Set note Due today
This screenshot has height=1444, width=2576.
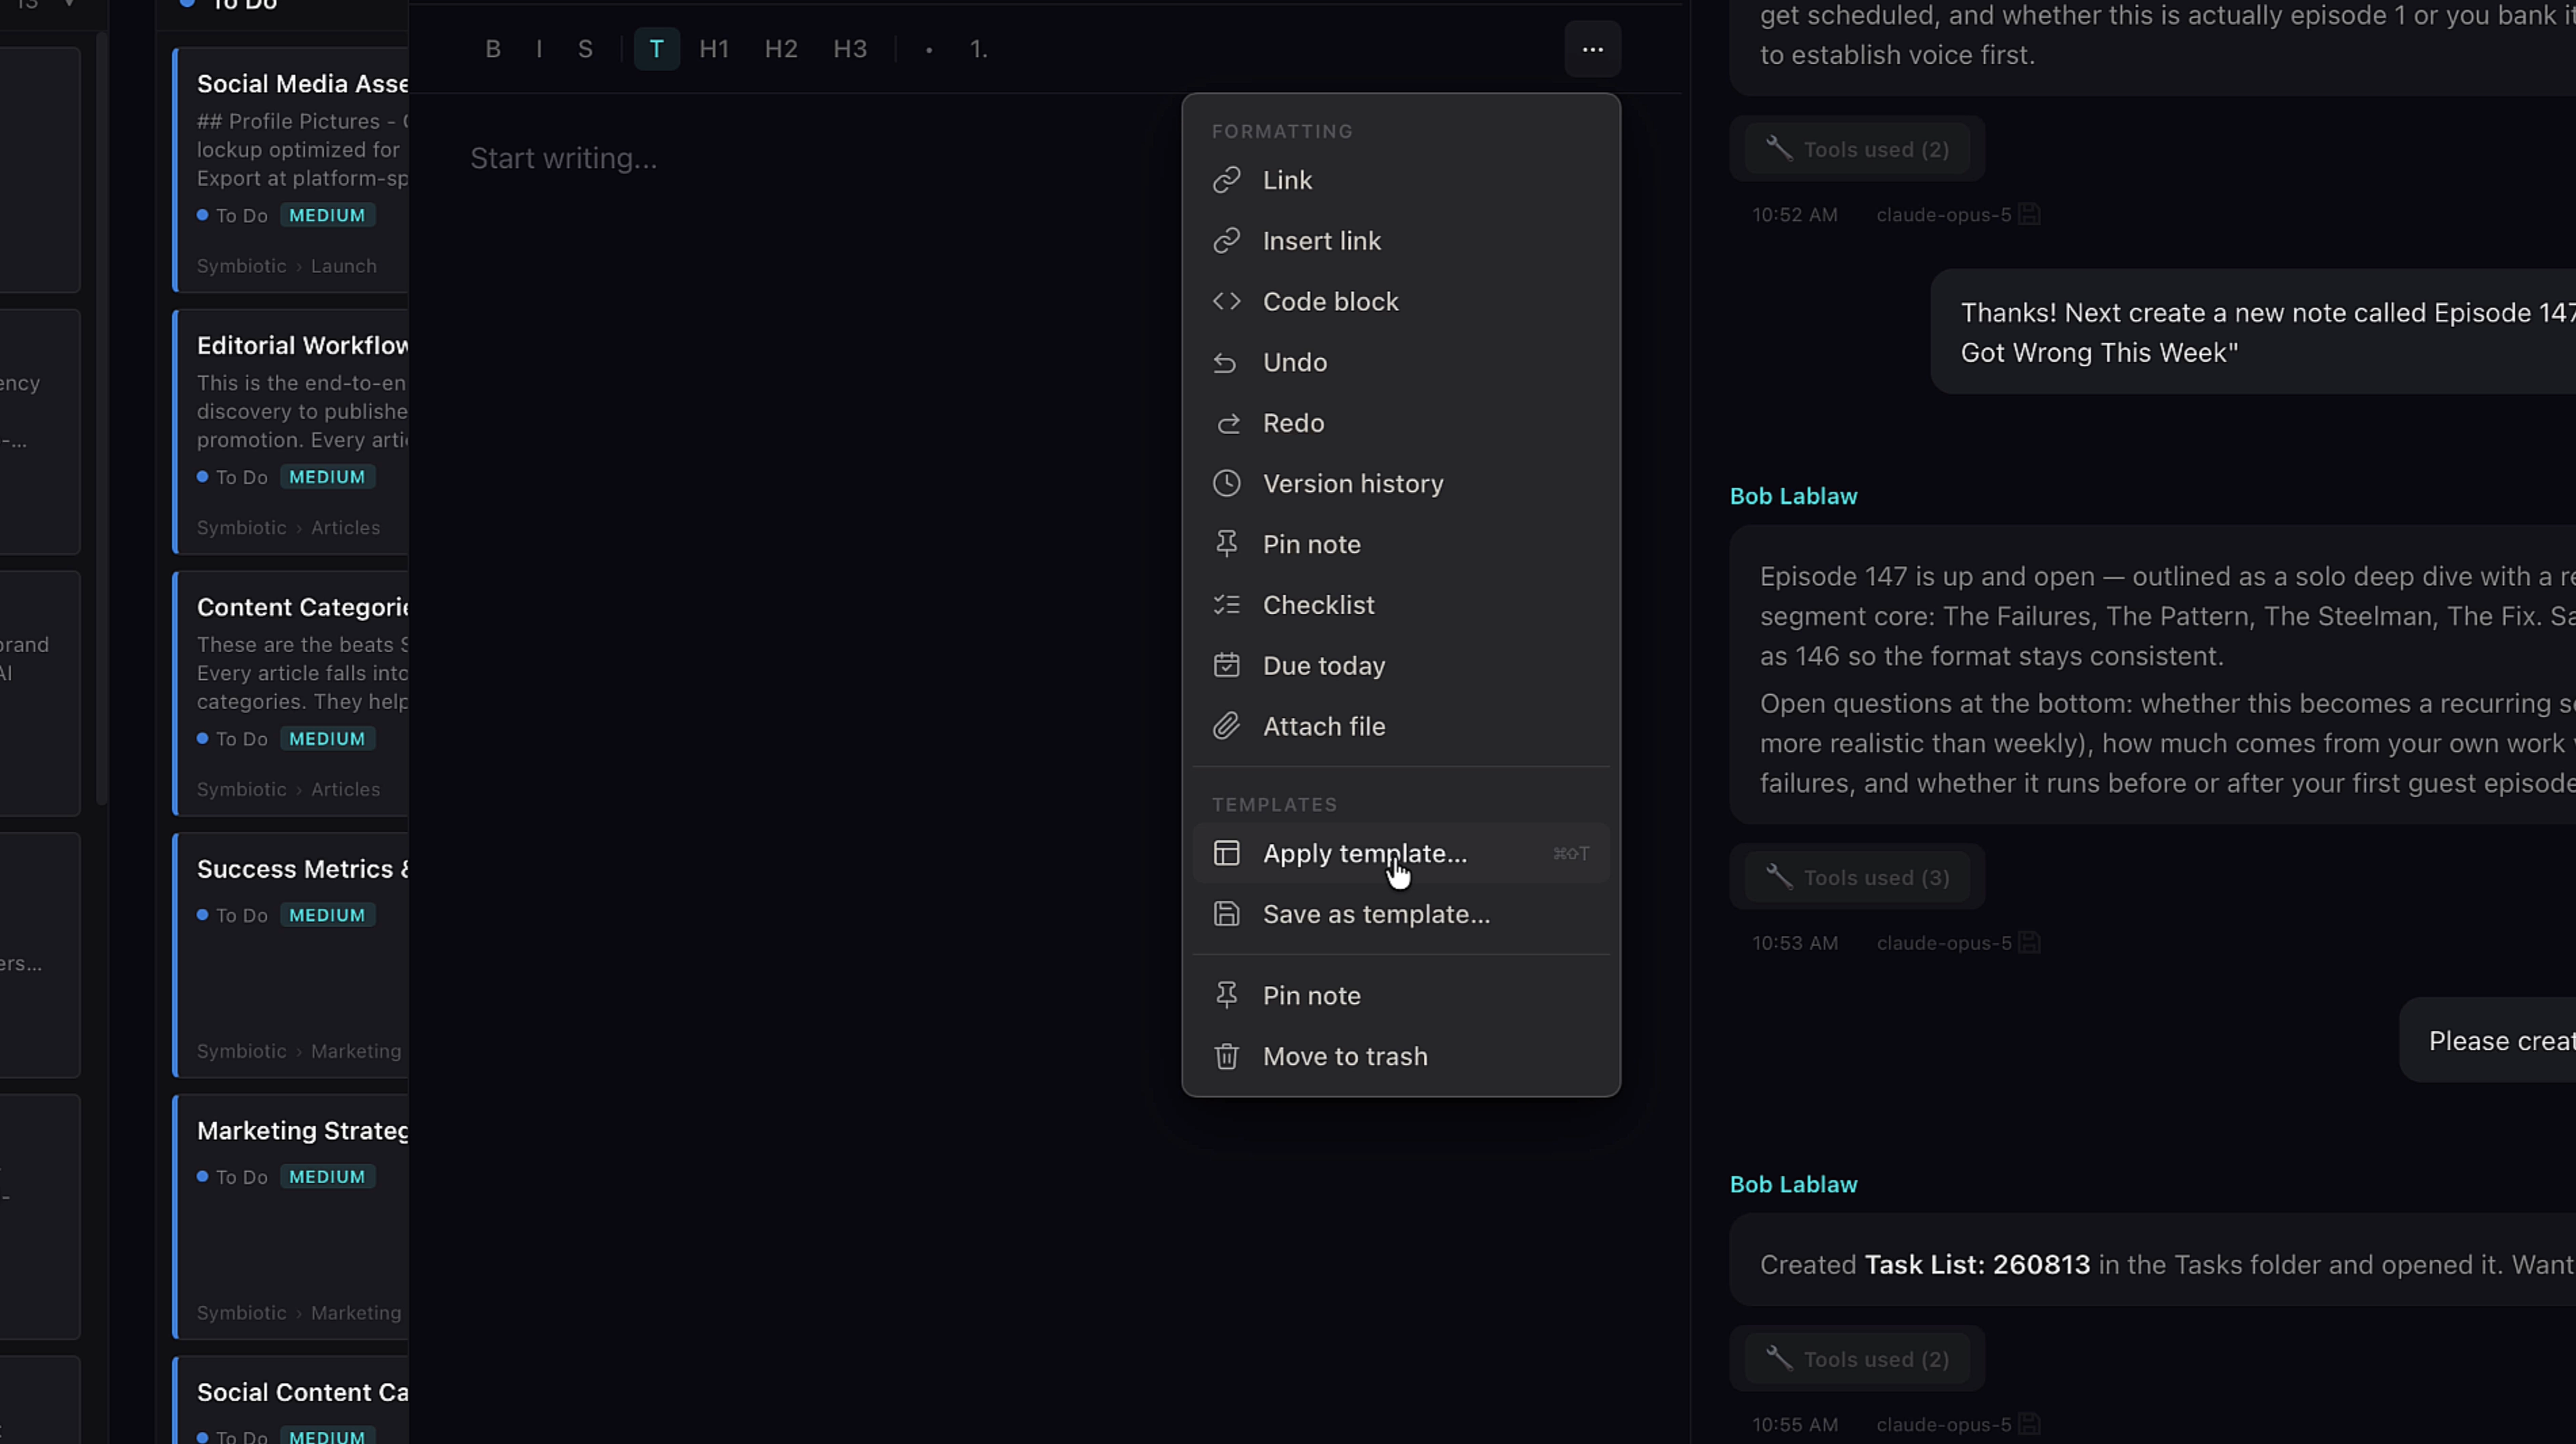[x=1400, y=666]
